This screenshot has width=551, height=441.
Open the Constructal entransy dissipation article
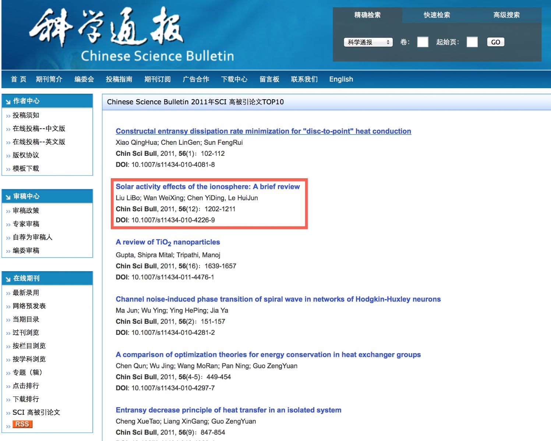point(263,131)
